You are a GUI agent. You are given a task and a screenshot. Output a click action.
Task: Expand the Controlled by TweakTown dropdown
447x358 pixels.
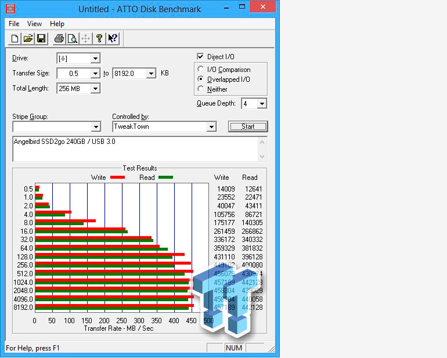tap(211, 126)
